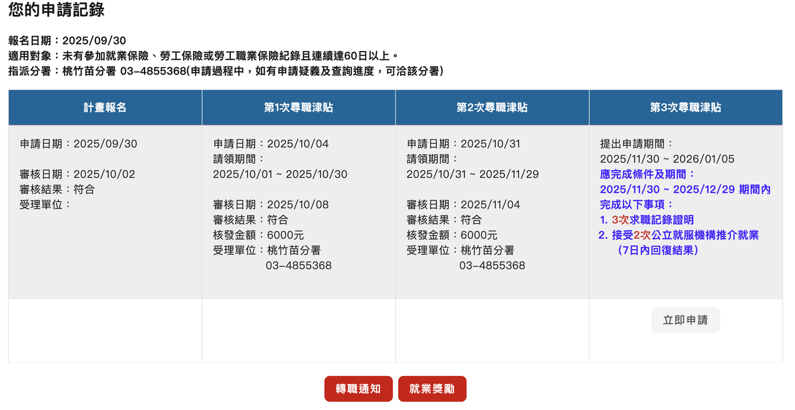Viewport: 795px width, 410px height.
Task: Click the period 2025/10/31 ~ 2025/11/29
Action: (x=473, y=174)
